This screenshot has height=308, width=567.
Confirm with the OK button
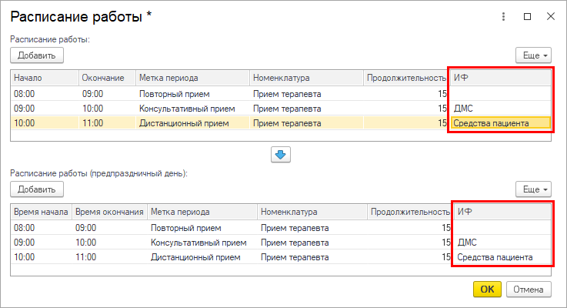coord(487,290)
